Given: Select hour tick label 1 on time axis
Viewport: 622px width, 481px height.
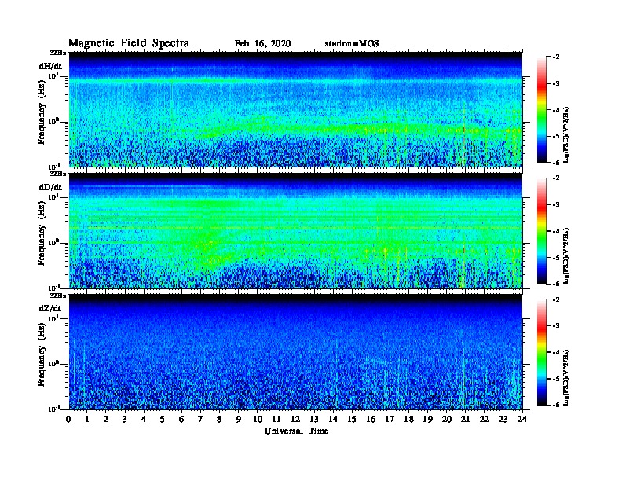Looking at the screenshot, I should 87,419.
